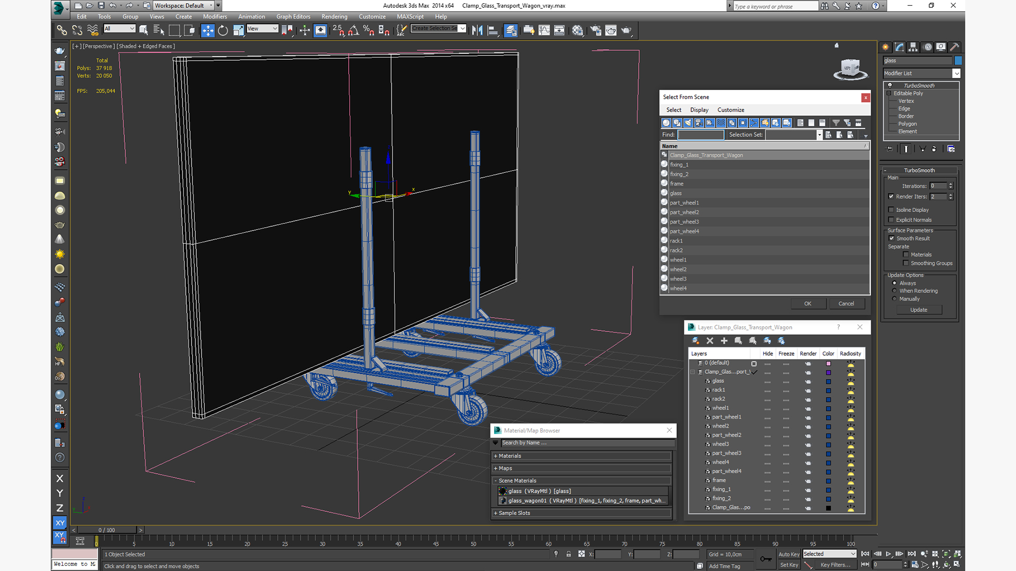Open the MAXScript menu

pyautogui.click(x=410, y=16)
